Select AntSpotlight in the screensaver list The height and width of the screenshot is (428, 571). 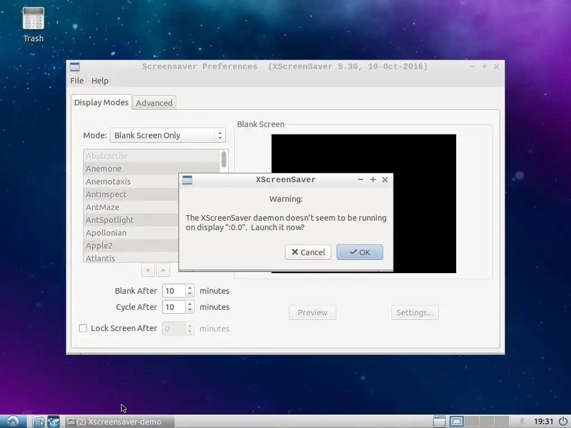click(131, 220)
